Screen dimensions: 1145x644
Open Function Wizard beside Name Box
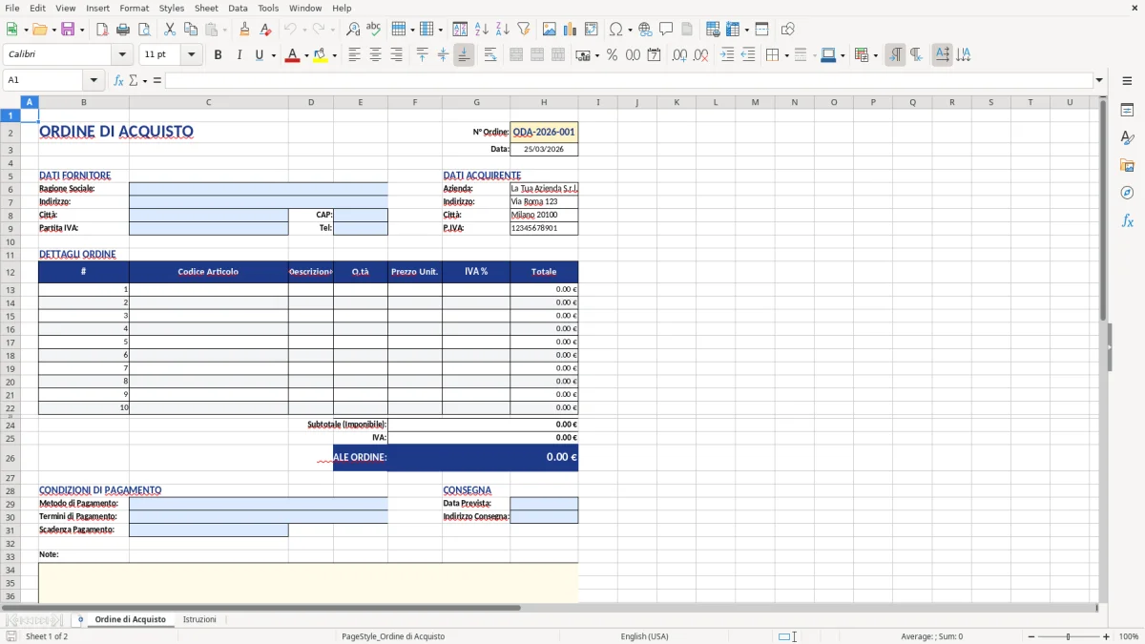click(118, 80)
